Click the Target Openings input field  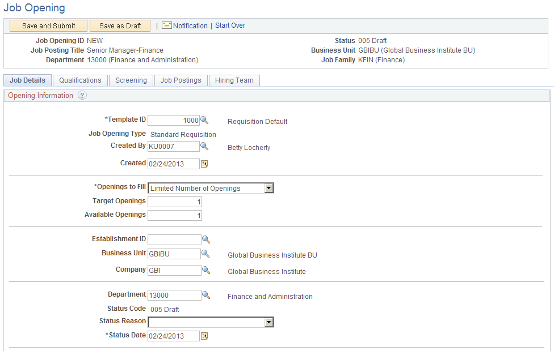(x=174, y=202)
